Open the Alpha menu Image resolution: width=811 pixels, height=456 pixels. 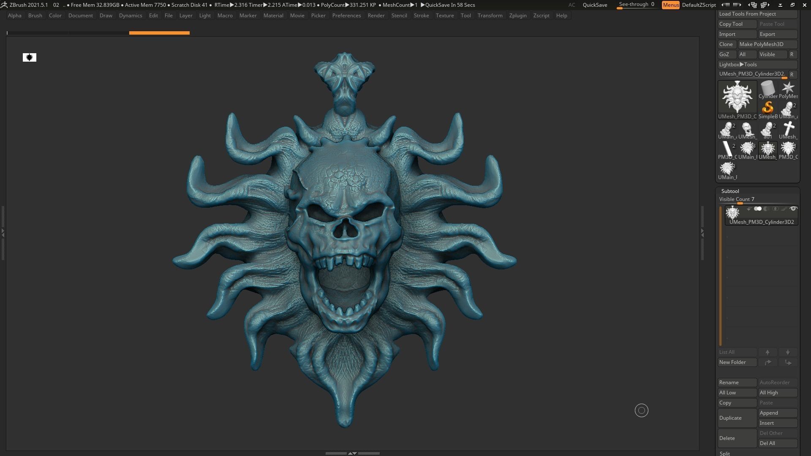pyautogui.click(x=15, y=16)
